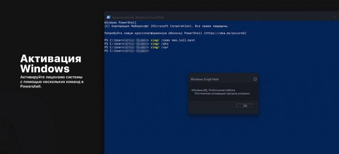Maximize the PowerShell window
This screenshot has height=154, width=339.
pyautogui.click(x=325, y=17)
